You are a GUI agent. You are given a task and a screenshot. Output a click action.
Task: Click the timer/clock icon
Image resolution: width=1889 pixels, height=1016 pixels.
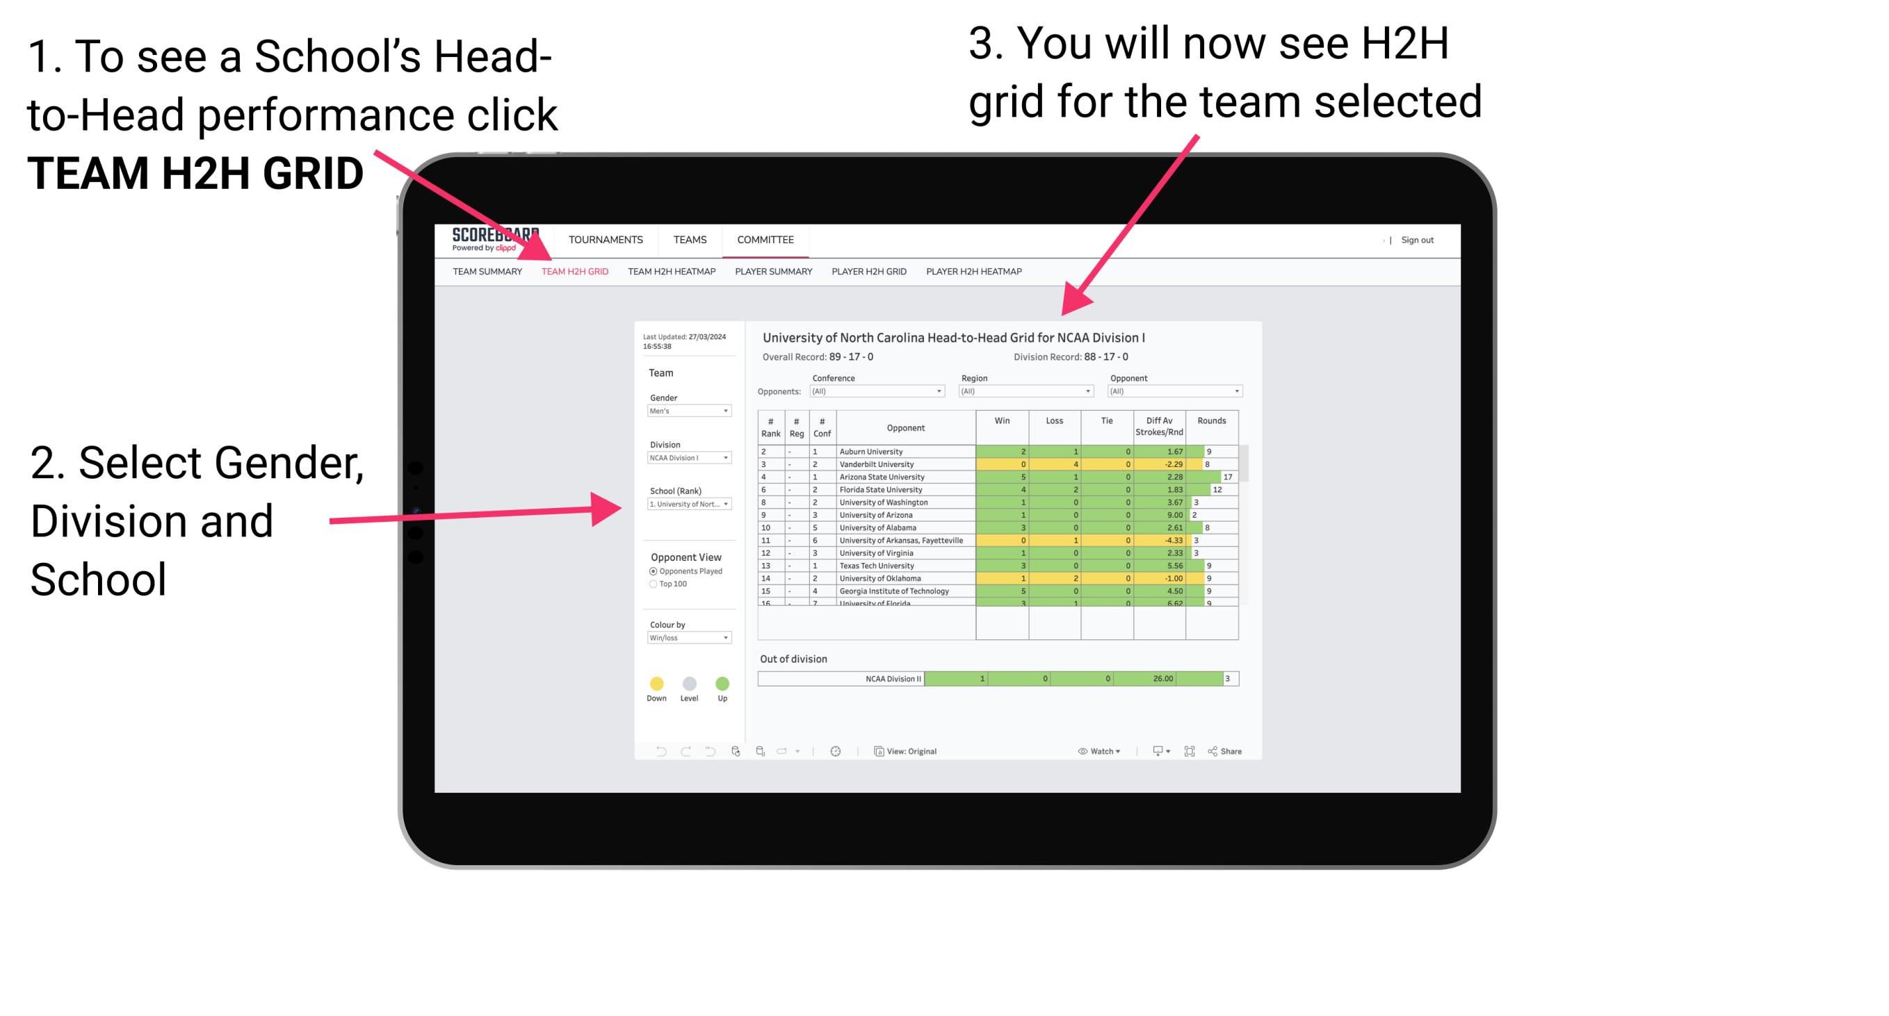click(838, 752)
